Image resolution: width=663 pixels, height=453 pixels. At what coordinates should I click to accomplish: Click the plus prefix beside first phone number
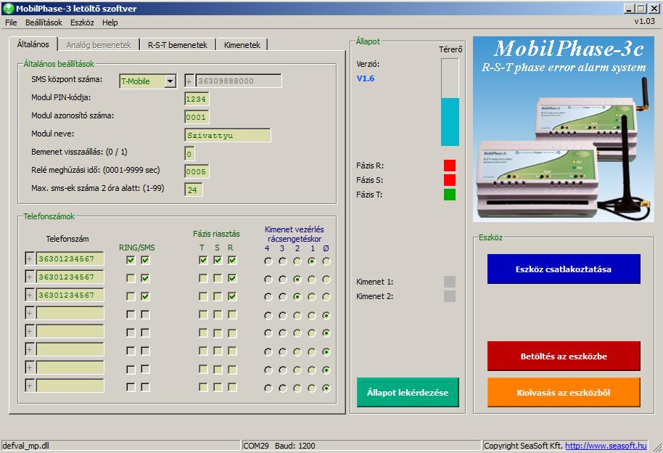coord(30,259)
